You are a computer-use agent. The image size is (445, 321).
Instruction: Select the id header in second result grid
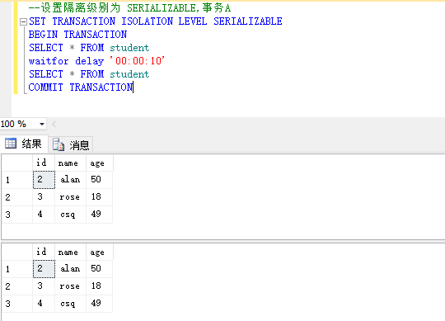44,252
